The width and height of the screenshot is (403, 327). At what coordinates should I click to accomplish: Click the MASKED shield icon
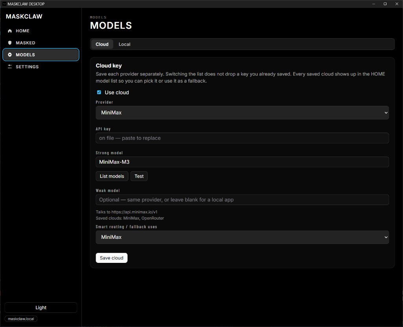[x=10, y=42]
